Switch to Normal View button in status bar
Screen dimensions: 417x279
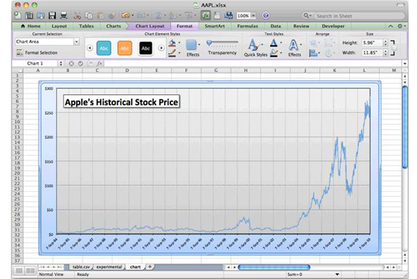(19, 271)
